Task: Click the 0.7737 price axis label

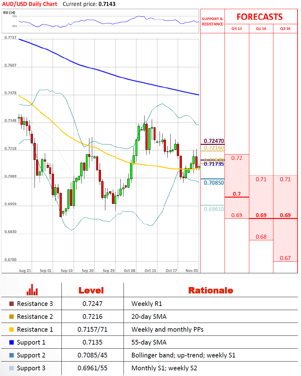Action: [11, 38]
